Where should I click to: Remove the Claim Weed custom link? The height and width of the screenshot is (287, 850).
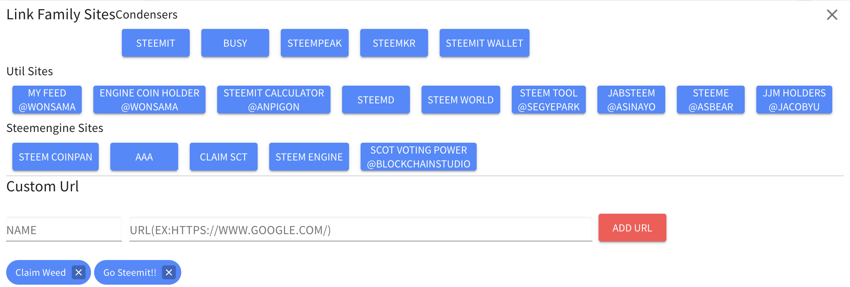click(79, 272)
